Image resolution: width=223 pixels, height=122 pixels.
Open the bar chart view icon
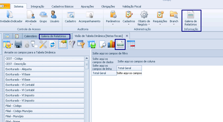coord(111,44)
